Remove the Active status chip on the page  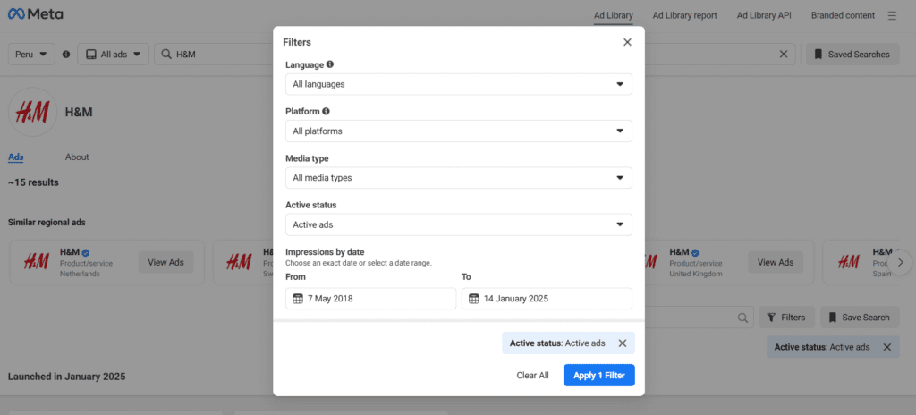(x=886, y=347)
